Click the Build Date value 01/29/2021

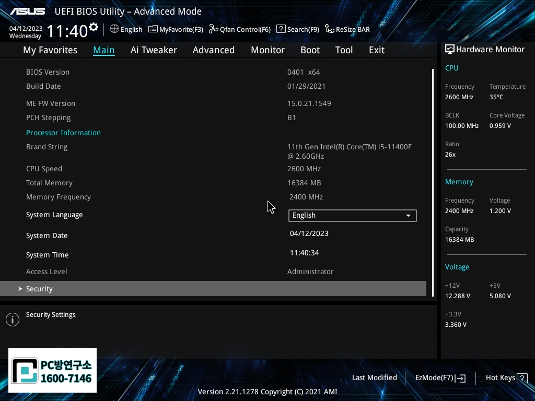306,86
